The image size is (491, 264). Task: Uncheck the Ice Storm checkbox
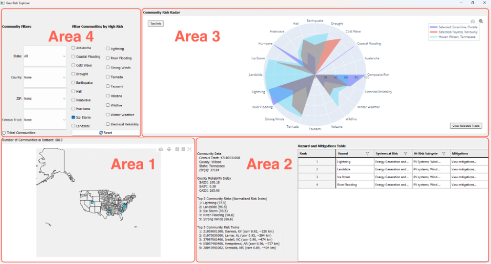point(73,117)
